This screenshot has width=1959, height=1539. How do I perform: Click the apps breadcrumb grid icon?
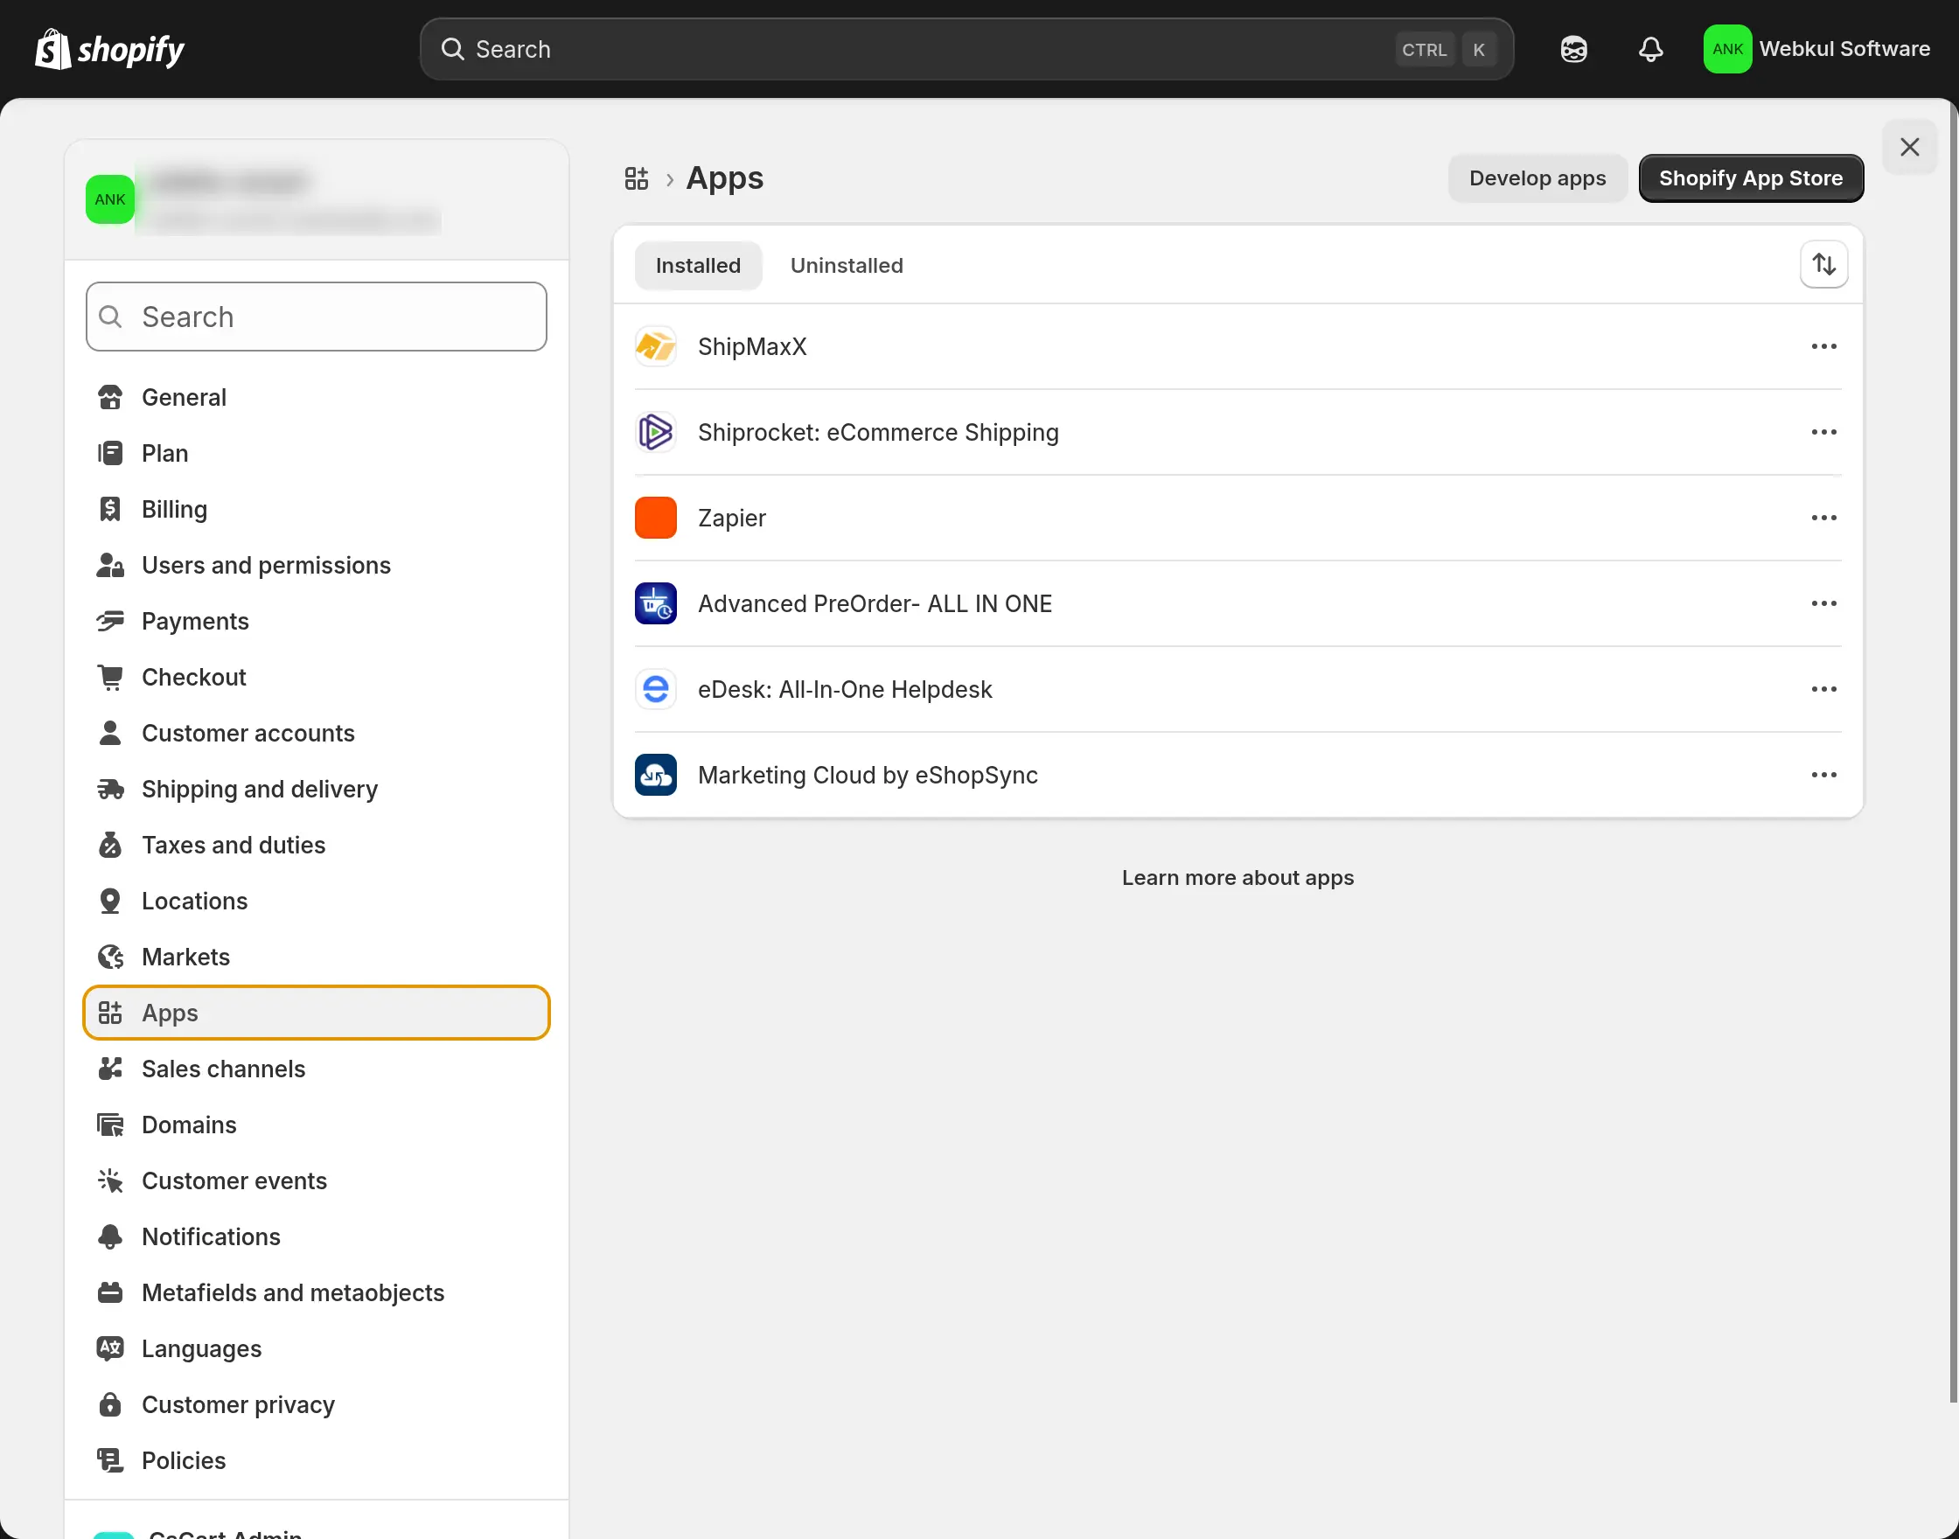tap(636, 178)
